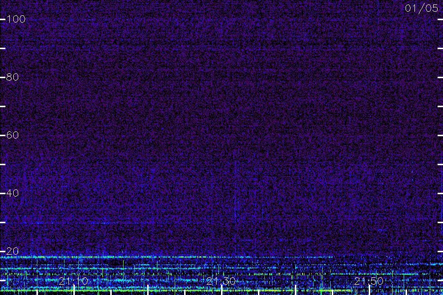Click the 80 frequency axis label
The image size is (443, 295).
click(x=12, y=77)
